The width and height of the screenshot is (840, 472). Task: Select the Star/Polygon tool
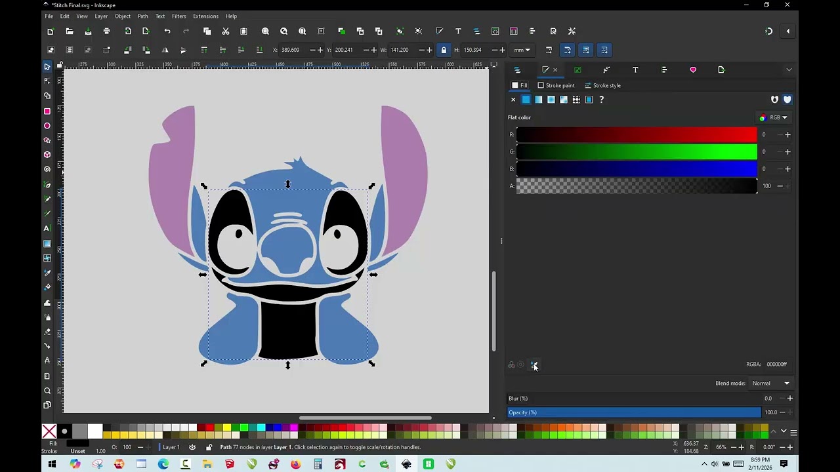47,140
